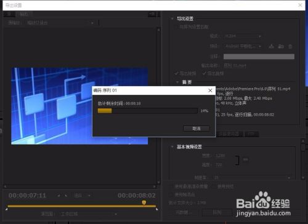Viewport: 308px width, 224px height.
Task: Collapse the 导出设置 section triangle
Action: click(x=172, y=18)
